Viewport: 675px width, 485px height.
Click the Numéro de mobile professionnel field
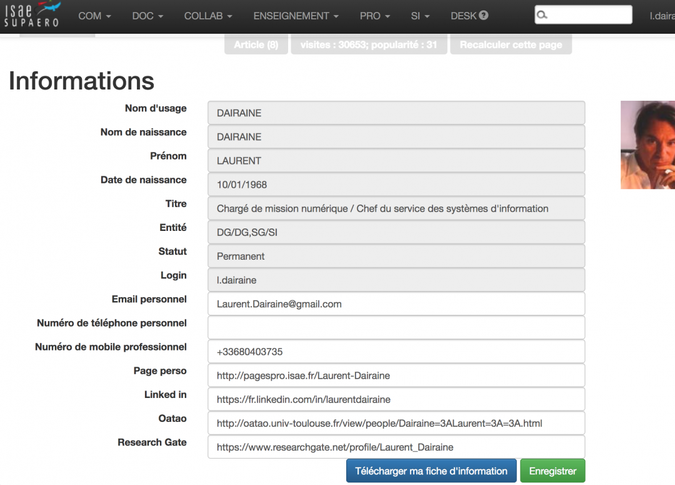pos(396,352)
